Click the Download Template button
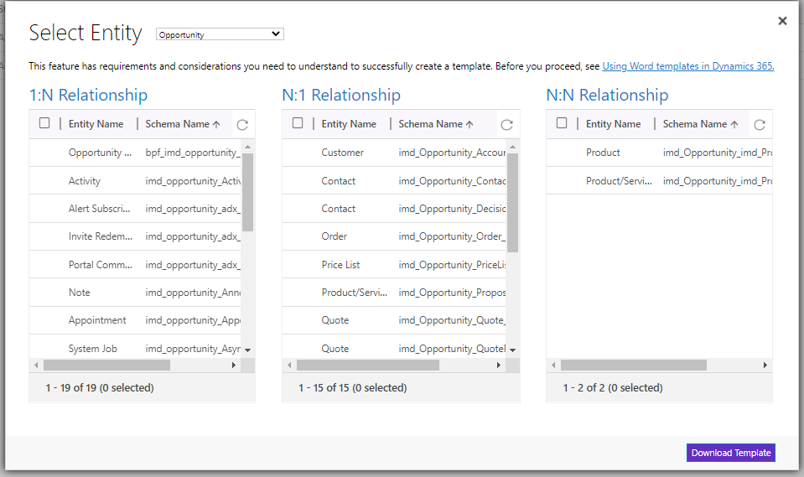This screenshot has height=477, width=804. pyautogui.click(x=731, y=453)
